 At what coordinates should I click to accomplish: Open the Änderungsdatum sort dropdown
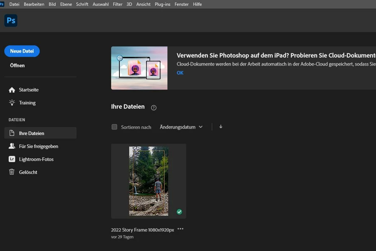pyautogui.click(x=181, y=127)
